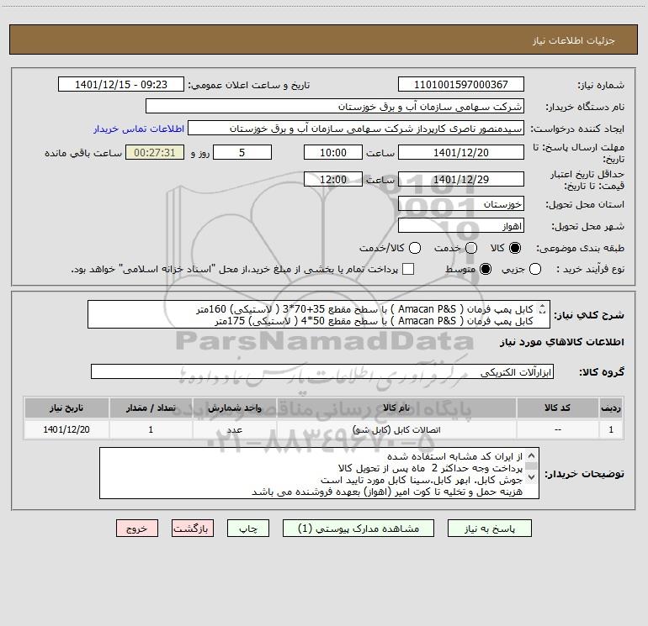Click the توضیحات خریدار notes text area
This screenshot has height=626, width=648.
pos(319,473)
